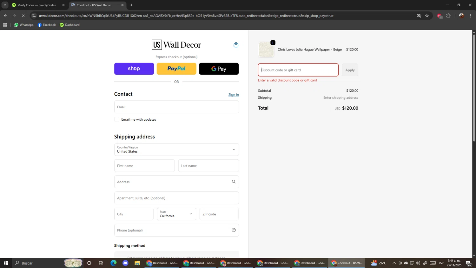Screen dimensions: 476x268
Task: Click the US Wall Decor logo
Action: 176,45
